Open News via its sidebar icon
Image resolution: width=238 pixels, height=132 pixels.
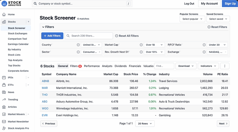pos(4,92)
